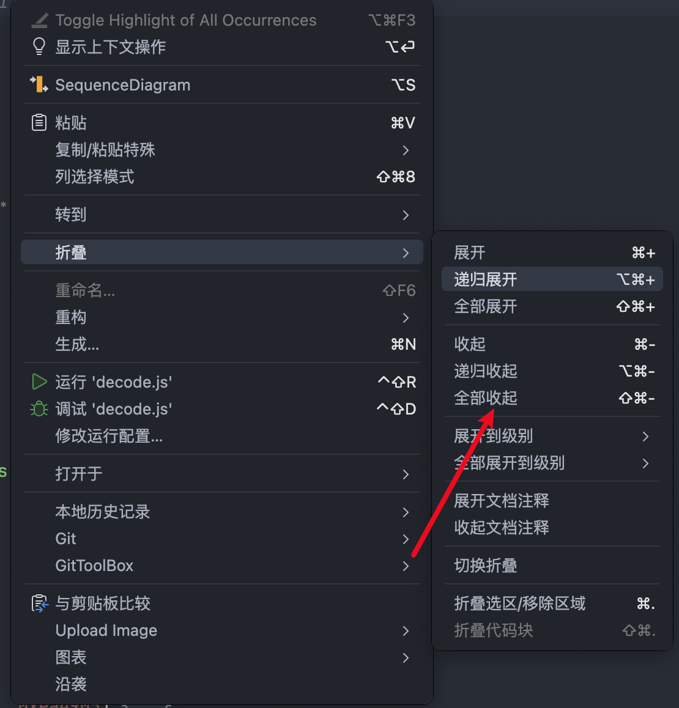This screenshot has width=679, height=708.
Task: Select 切换折叠 menu item
Action: (486, 566)
